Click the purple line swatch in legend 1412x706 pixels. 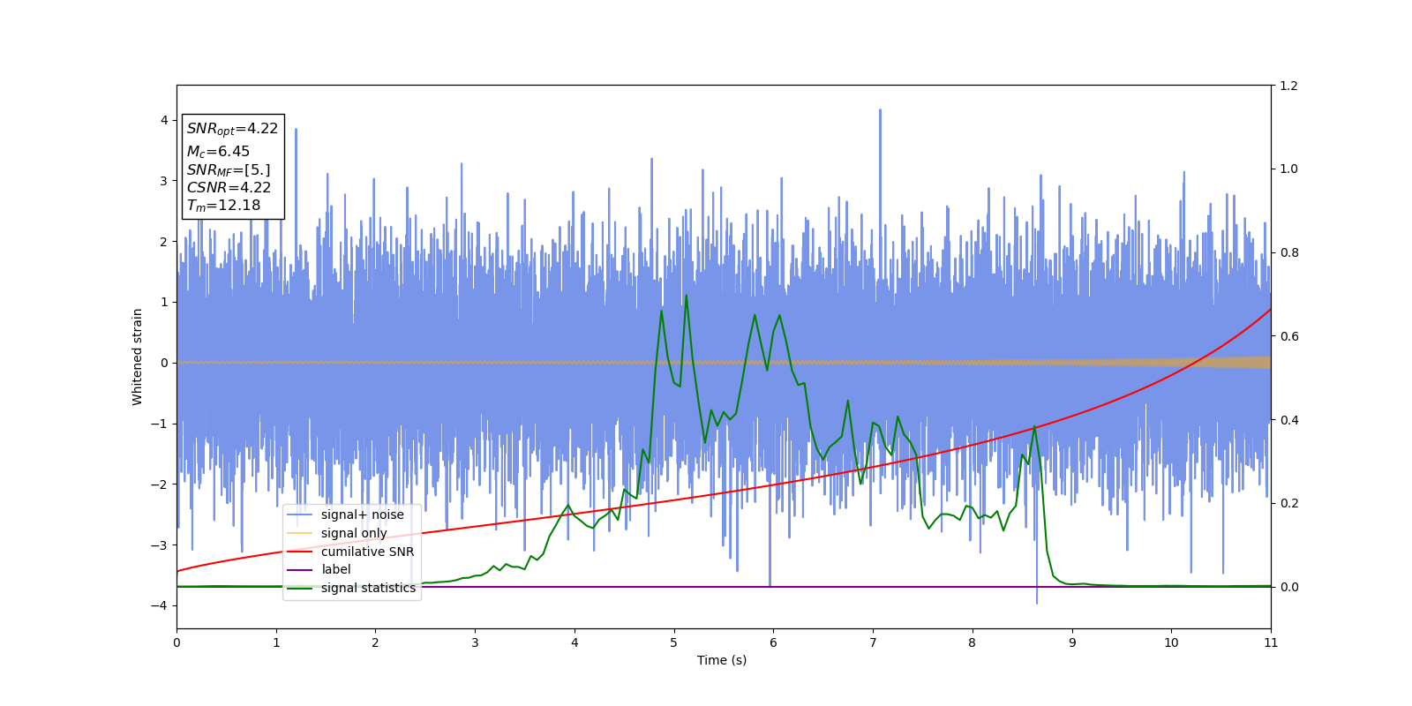pyautogui.click(x=300, y=570)
